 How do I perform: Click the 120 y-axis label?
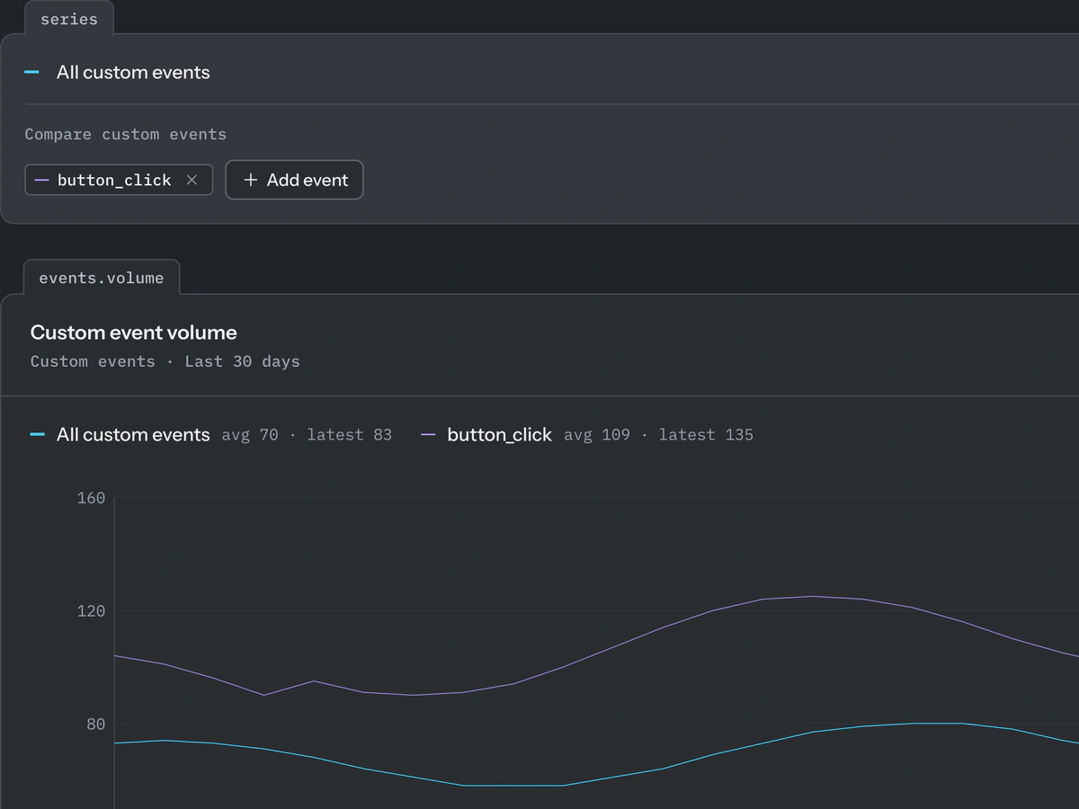tap(91, 611)
